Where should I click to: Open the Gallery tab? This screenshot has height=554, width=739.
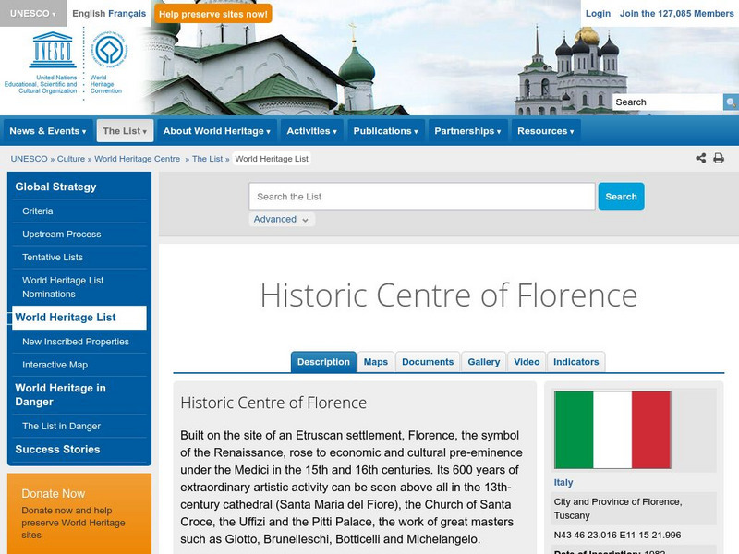(x=483, y=362)
